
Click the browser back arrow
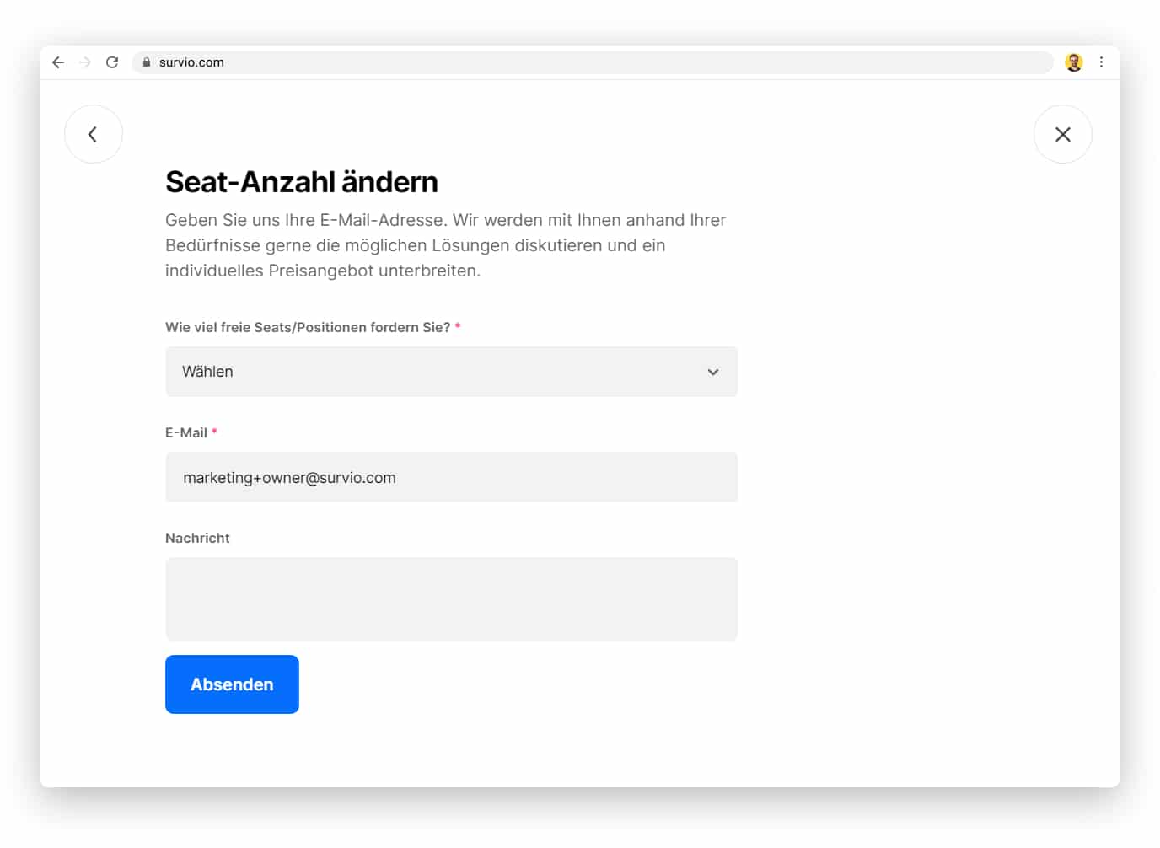58,62
